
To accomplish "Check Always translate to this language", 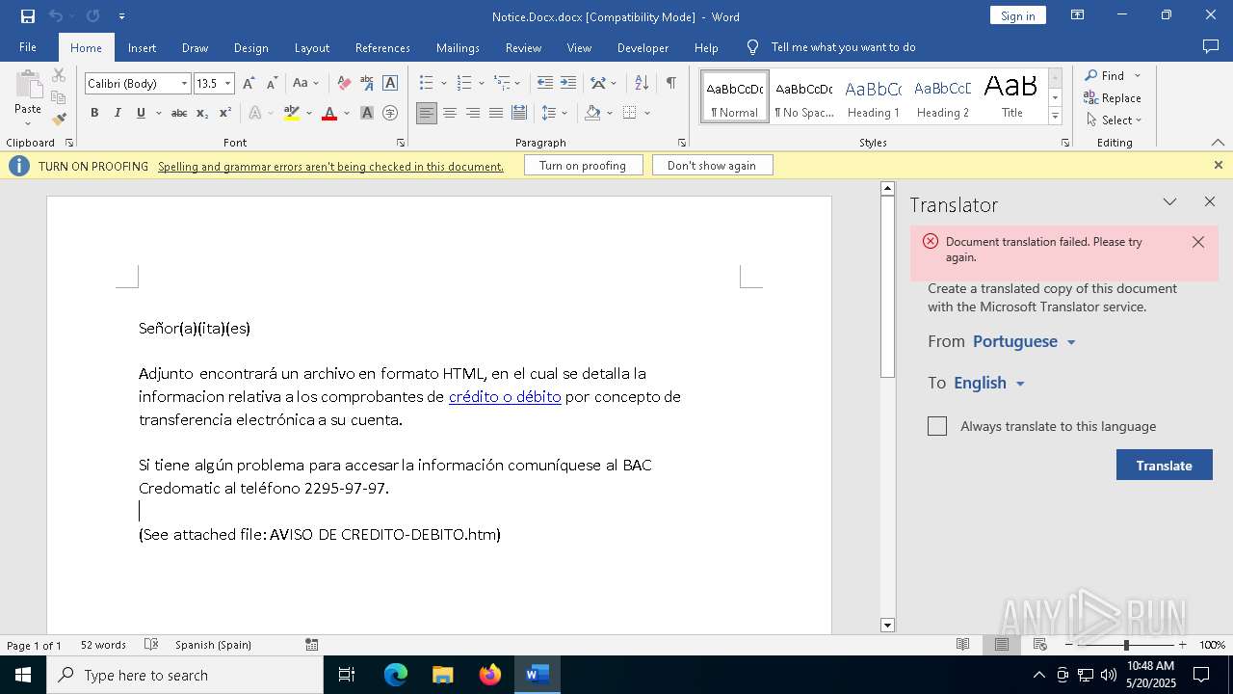I will pyautogui.click(x=937, y=426).
